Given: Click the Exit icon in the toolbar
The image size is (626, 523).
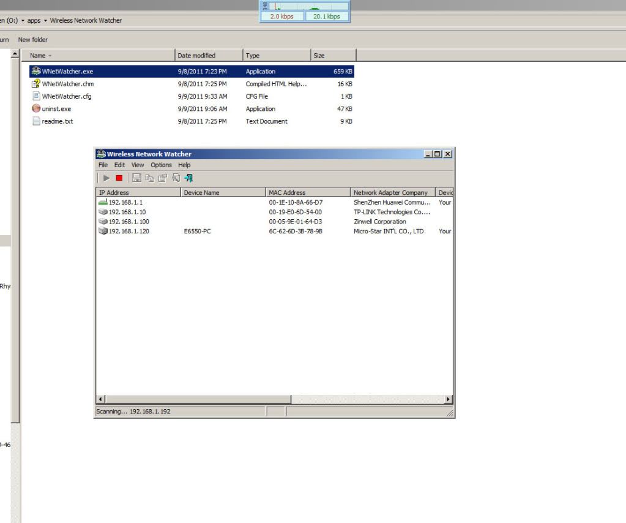Looking at the screenshot, I should (189, 178).
